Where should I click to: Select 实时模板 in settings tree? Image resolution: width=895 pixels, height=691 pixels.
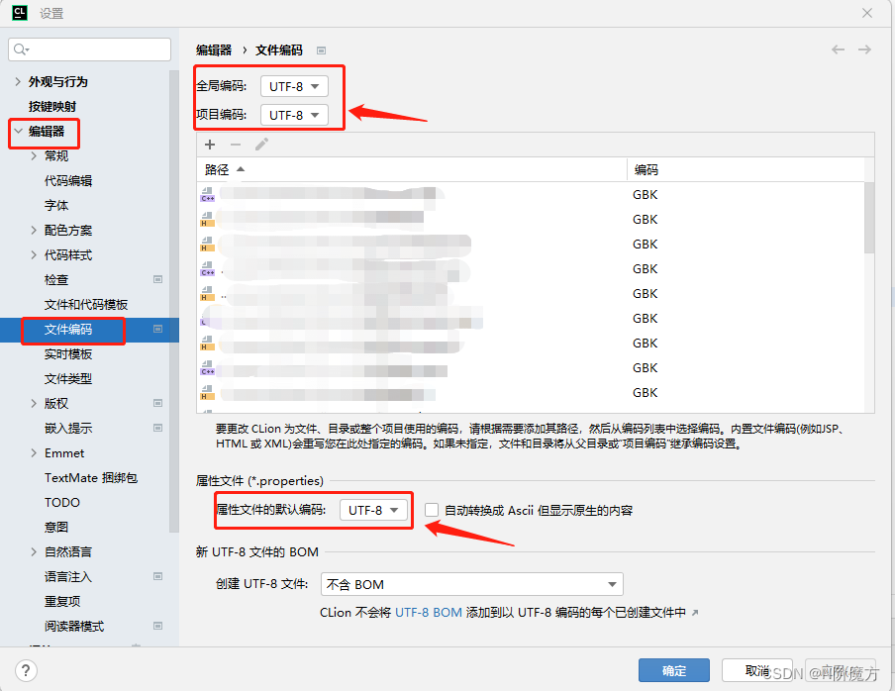coord(68,354)
